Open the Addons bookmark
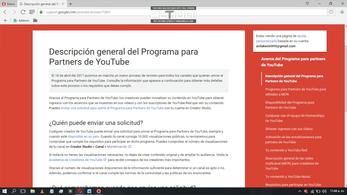Viewport: 347px width, 195px height. [x=21, y=20]
